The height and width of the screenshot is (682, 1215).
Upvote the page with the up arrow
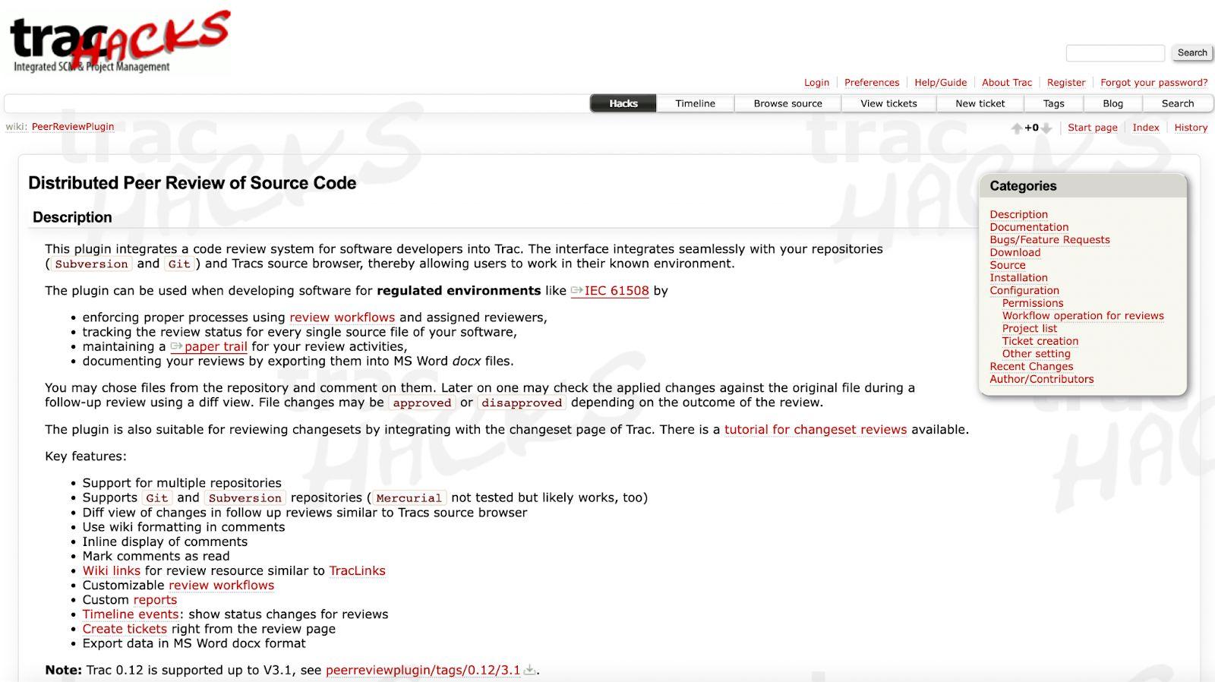(1017, 128)
